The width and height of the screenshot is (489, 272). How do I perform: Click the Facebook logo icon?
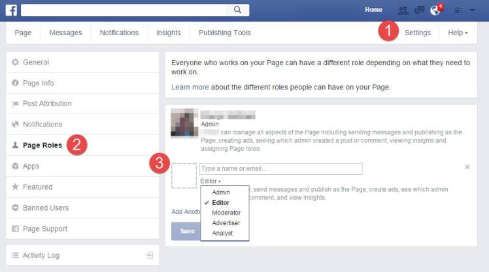(11, 10)
